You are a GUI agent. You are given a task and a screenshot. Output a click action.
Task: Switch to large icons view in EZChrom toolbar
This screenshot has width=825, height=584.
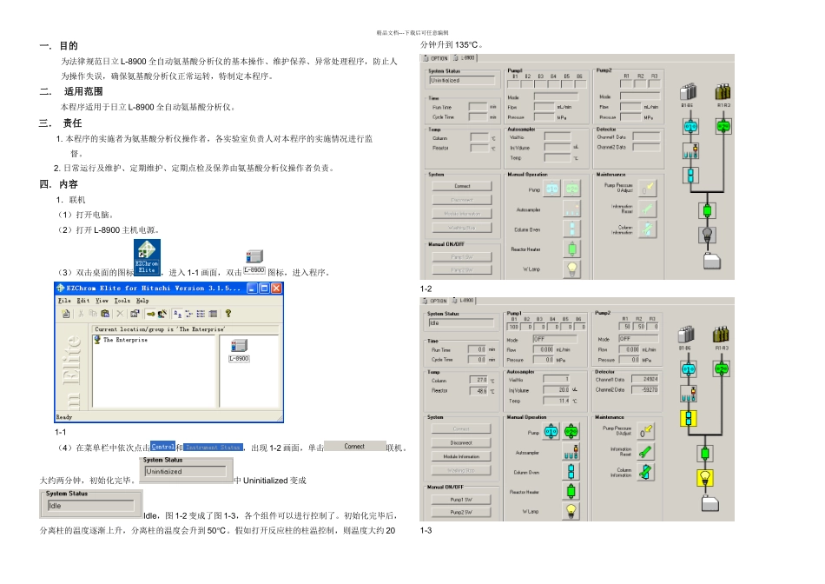[177, 314]
